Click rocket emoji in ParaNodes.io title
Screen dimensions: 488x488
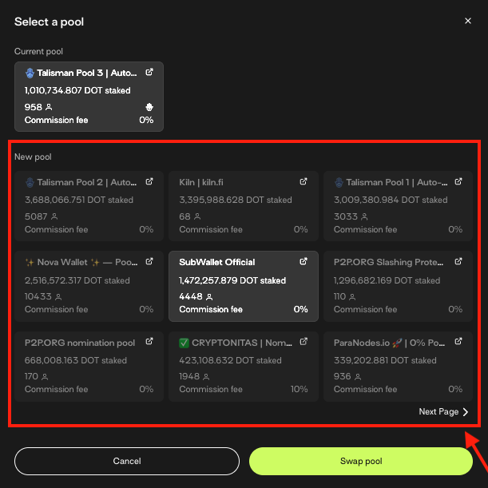pos(397,343)
